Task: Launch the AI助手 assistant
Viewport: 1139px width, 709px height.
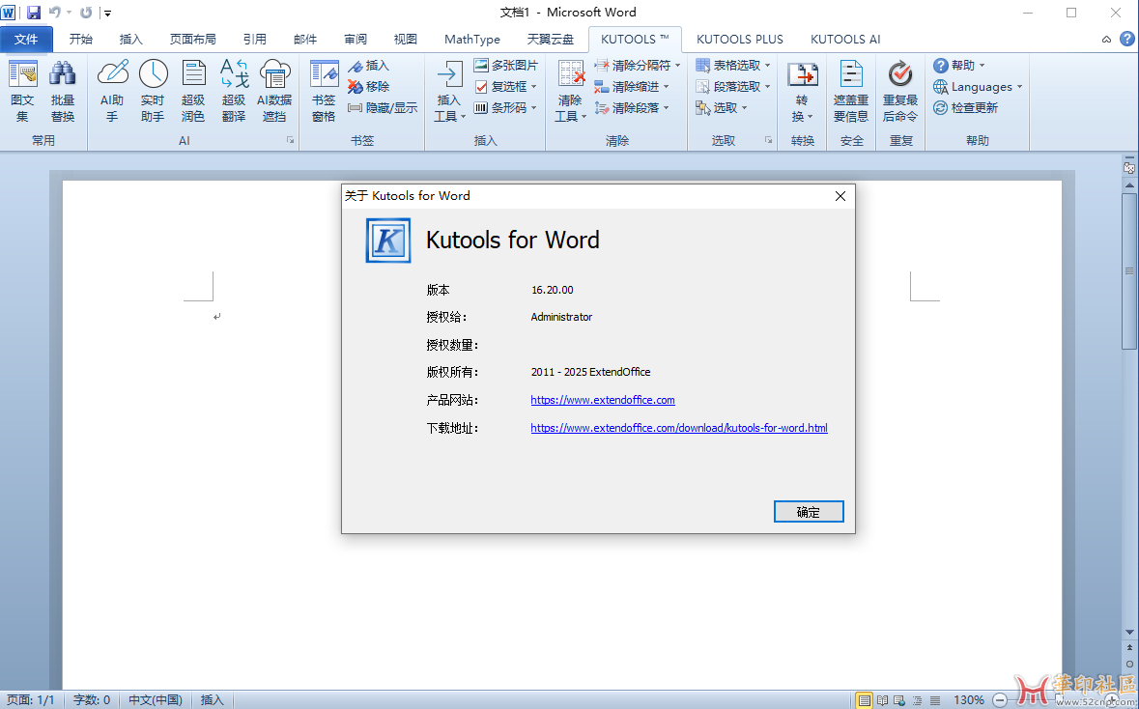Action: click(x=112, y=91)
